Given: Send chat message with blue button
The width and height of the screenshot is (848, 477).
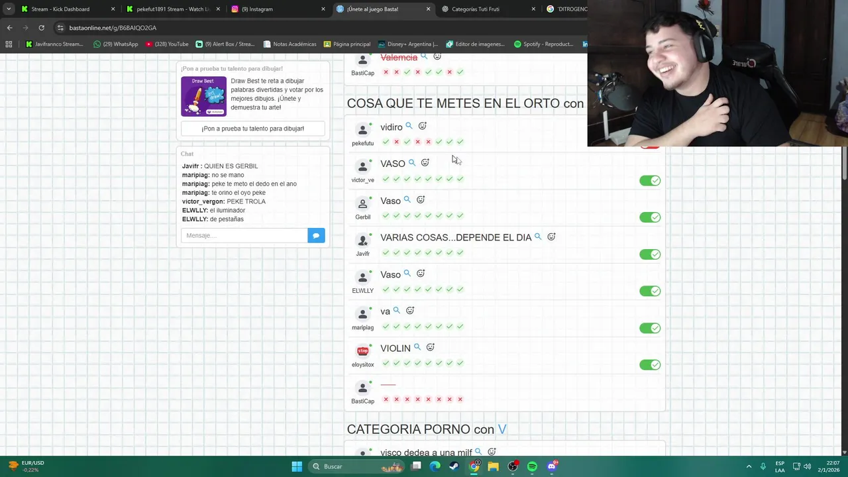Looking at the screenshot, I should 316,235.
